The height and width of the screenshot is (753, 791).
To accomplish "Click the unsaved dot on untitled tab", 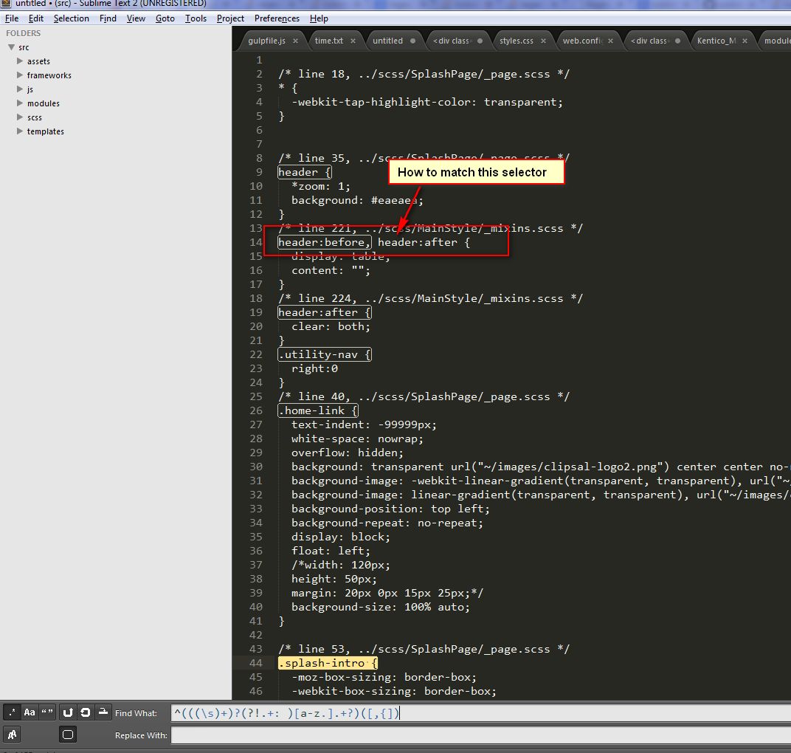I will tap(412, 41).
